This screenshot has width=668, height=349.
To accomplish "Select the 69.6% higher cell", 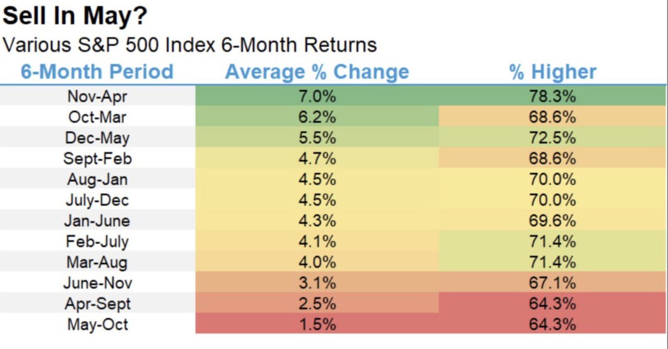I will pos(553,221).
